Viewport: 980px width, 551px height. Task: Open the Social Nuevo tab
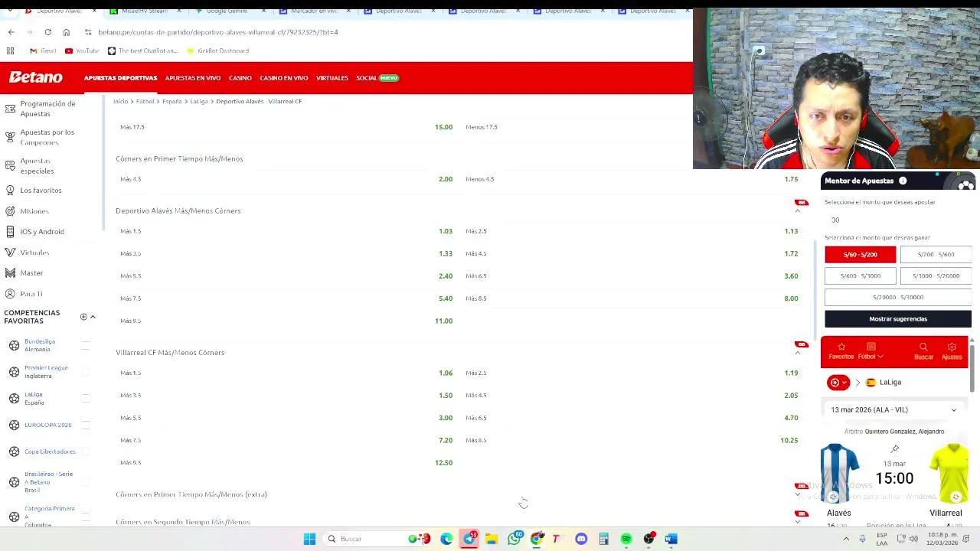377,78
